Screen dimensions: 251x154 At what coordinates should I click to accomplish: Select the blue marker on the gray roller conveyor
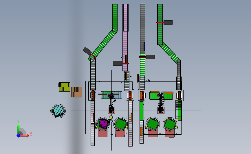(144, 47)
